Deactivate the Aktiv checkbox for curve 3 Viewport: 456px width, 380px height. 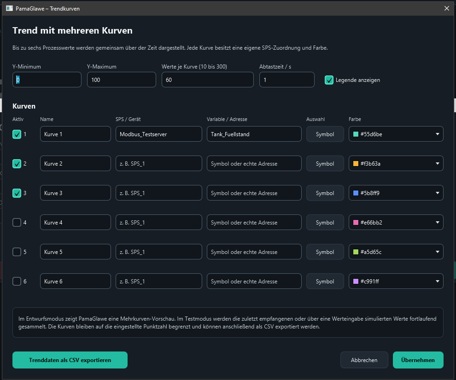pyautogui.click(x=17, y=193)
